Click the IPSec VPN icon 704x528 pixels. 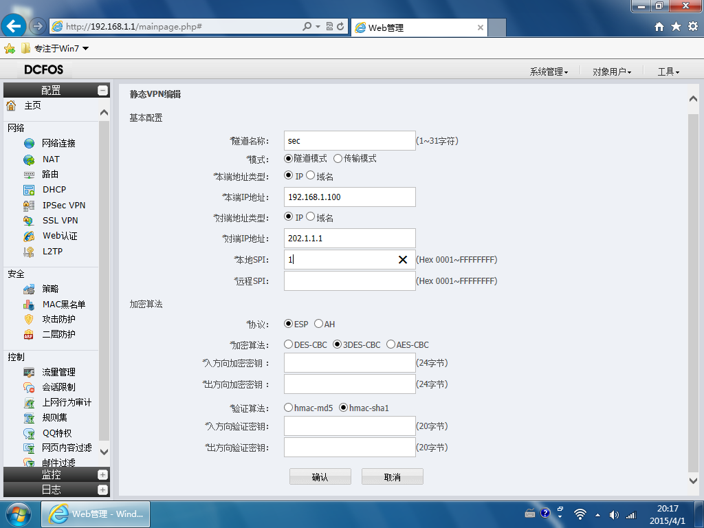click(29, 206)
